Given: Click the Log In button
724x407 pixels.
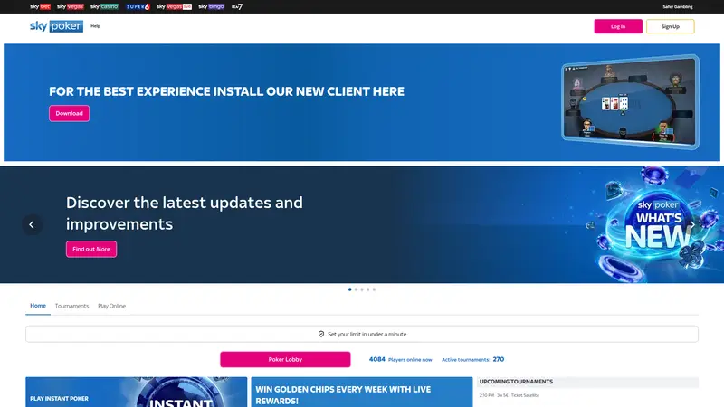Looking at the screenshot, I should 618,26.
